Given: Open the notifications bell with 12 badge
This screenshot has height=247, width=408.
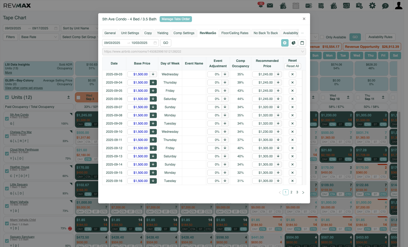Looking at the screenshot, I should click(261, 5).
